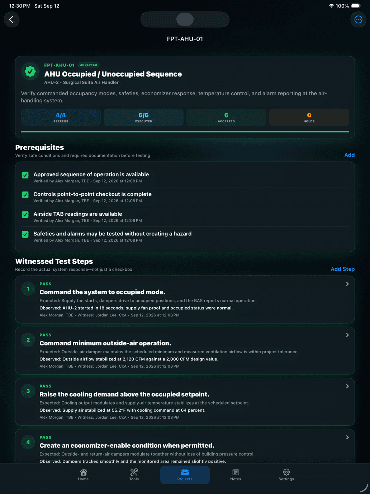Image resolution: width=370 pixels, height=494 pixels.
Task: Expand step 1 occupied mode chevron
Action: click(347, 284)
